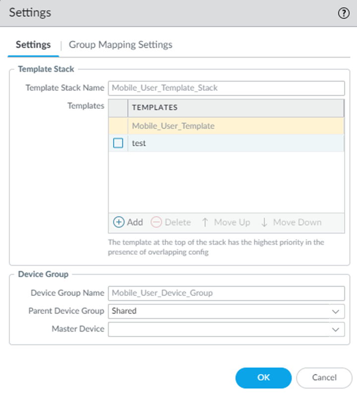Click the Move Up arrow icon

coord(205,223)
